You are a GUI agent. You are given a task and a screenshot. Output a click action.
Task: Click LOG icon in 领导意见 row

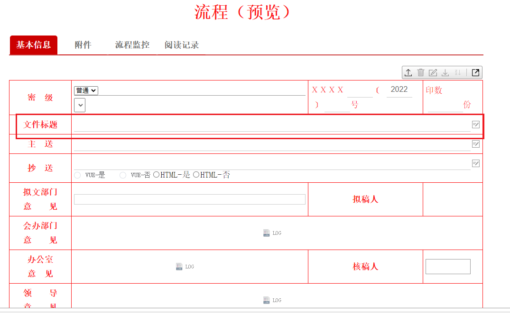click(x=266, y=300)
